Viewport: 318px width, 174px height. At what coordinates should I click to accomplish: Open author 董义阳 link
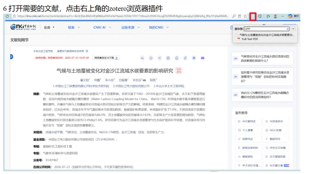85,80
